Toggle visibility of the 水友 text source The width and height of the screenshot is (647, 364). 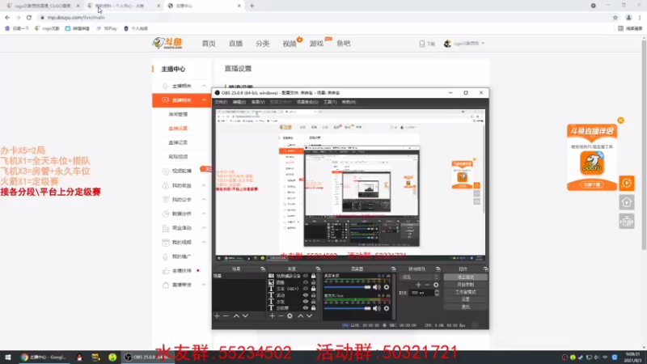pyautogui.click(x=306, y=302)
